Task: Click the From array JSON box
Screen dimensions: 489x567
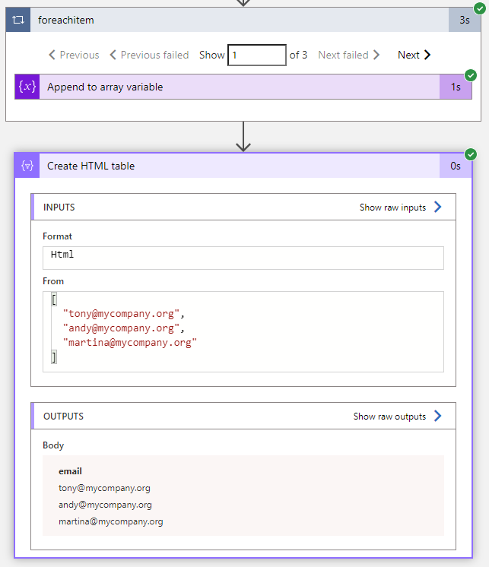Action: point(243,331)
